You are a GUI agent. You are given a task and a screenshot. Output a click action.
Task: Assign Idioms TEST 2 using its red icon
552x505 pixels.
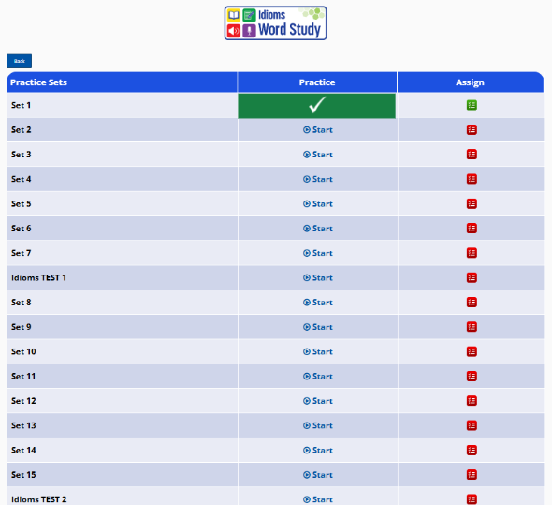tap(472, 499)
